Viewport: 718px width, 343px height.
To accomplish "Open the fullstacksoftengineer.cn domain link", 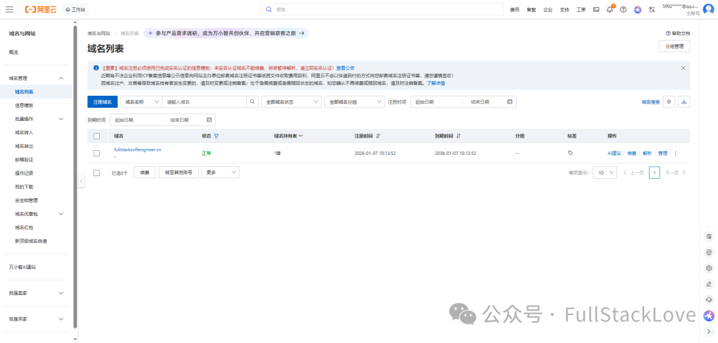I will [x=138, y=150].
